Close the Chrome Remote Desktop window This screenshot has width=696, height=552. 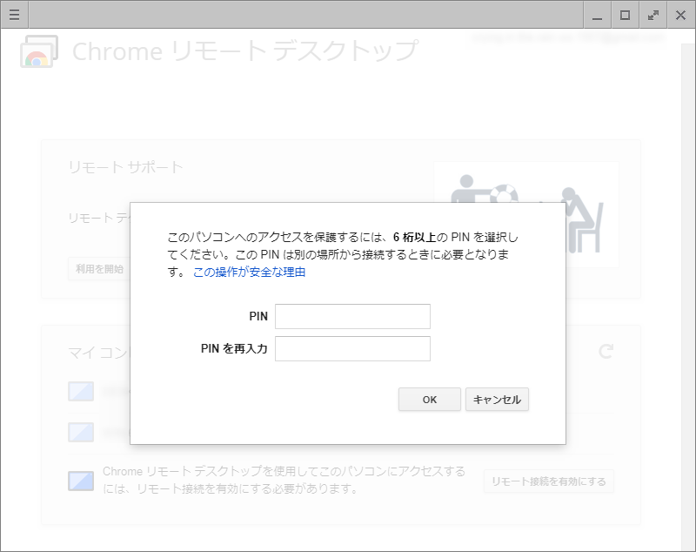click(681, 15)
